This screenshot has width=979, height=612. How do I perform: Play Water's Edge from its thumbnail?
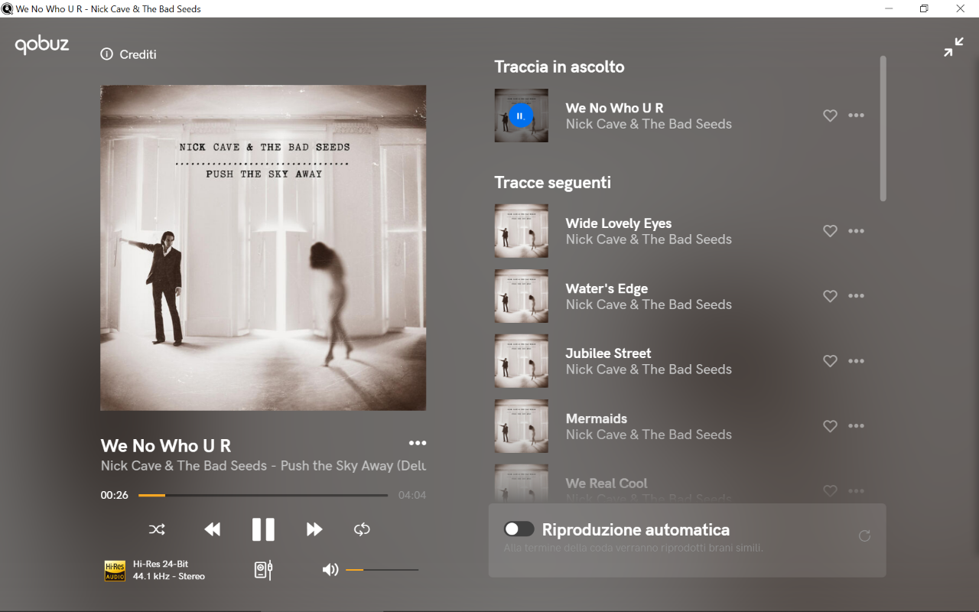(522, 296)
